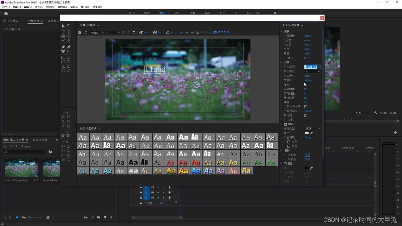Screen dimensions: 402x226
Task: Click 添加 next to 外描边
Action: (x=307, y=159)
